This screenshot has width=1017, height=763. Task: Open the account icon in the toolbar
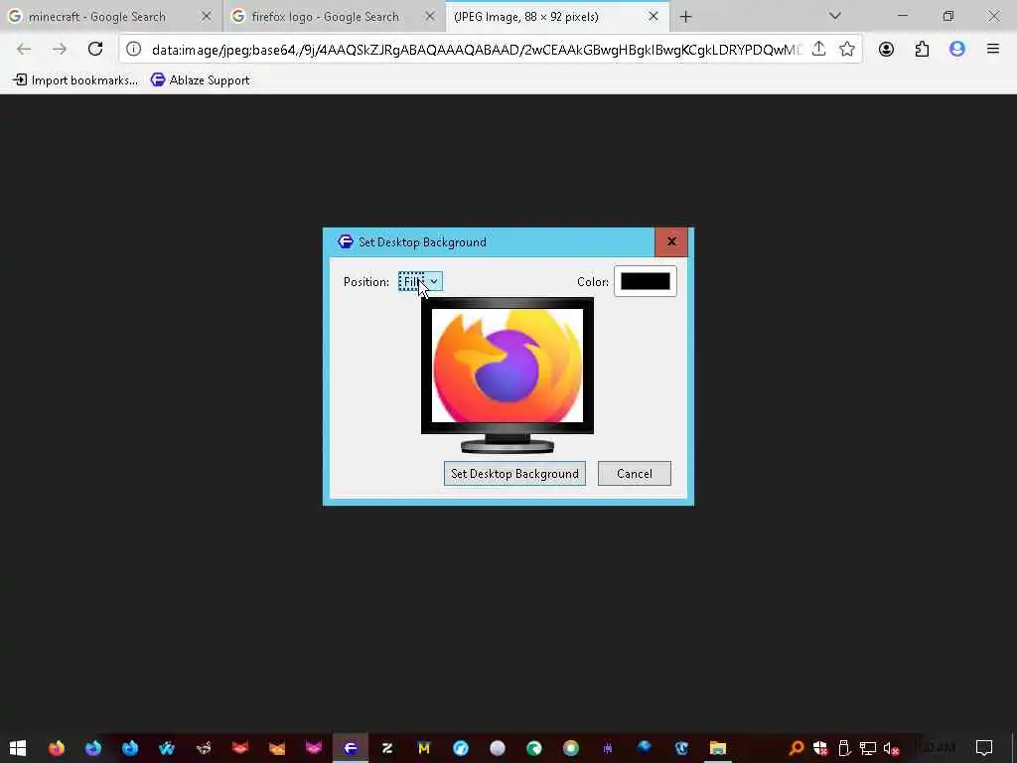(886, 49)
